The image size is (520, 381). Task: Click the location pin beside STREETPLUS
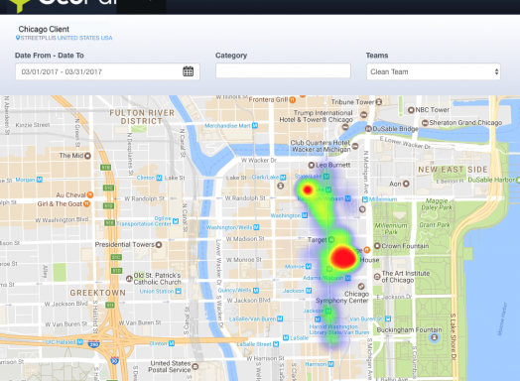(18, 38)
